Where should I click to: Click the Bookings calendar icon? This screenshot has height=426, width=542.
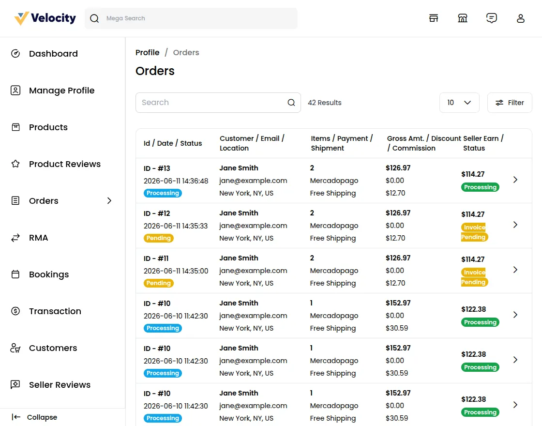(15, 274)
